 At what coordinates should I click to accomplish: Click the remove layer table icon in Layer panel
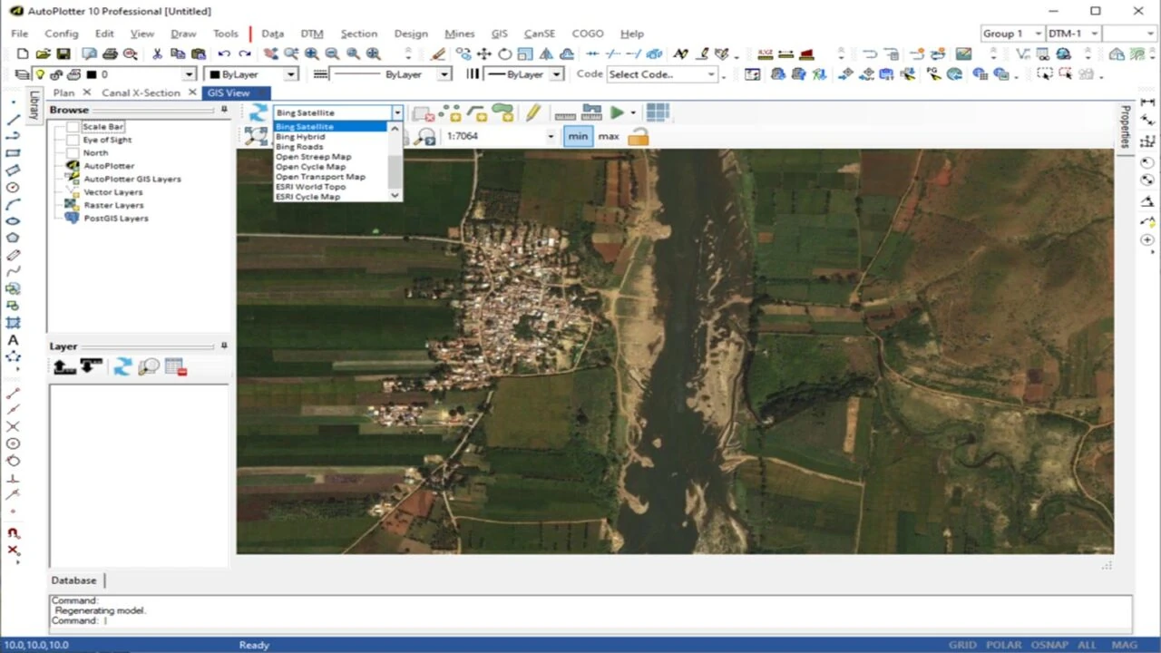tap(176, 366)
